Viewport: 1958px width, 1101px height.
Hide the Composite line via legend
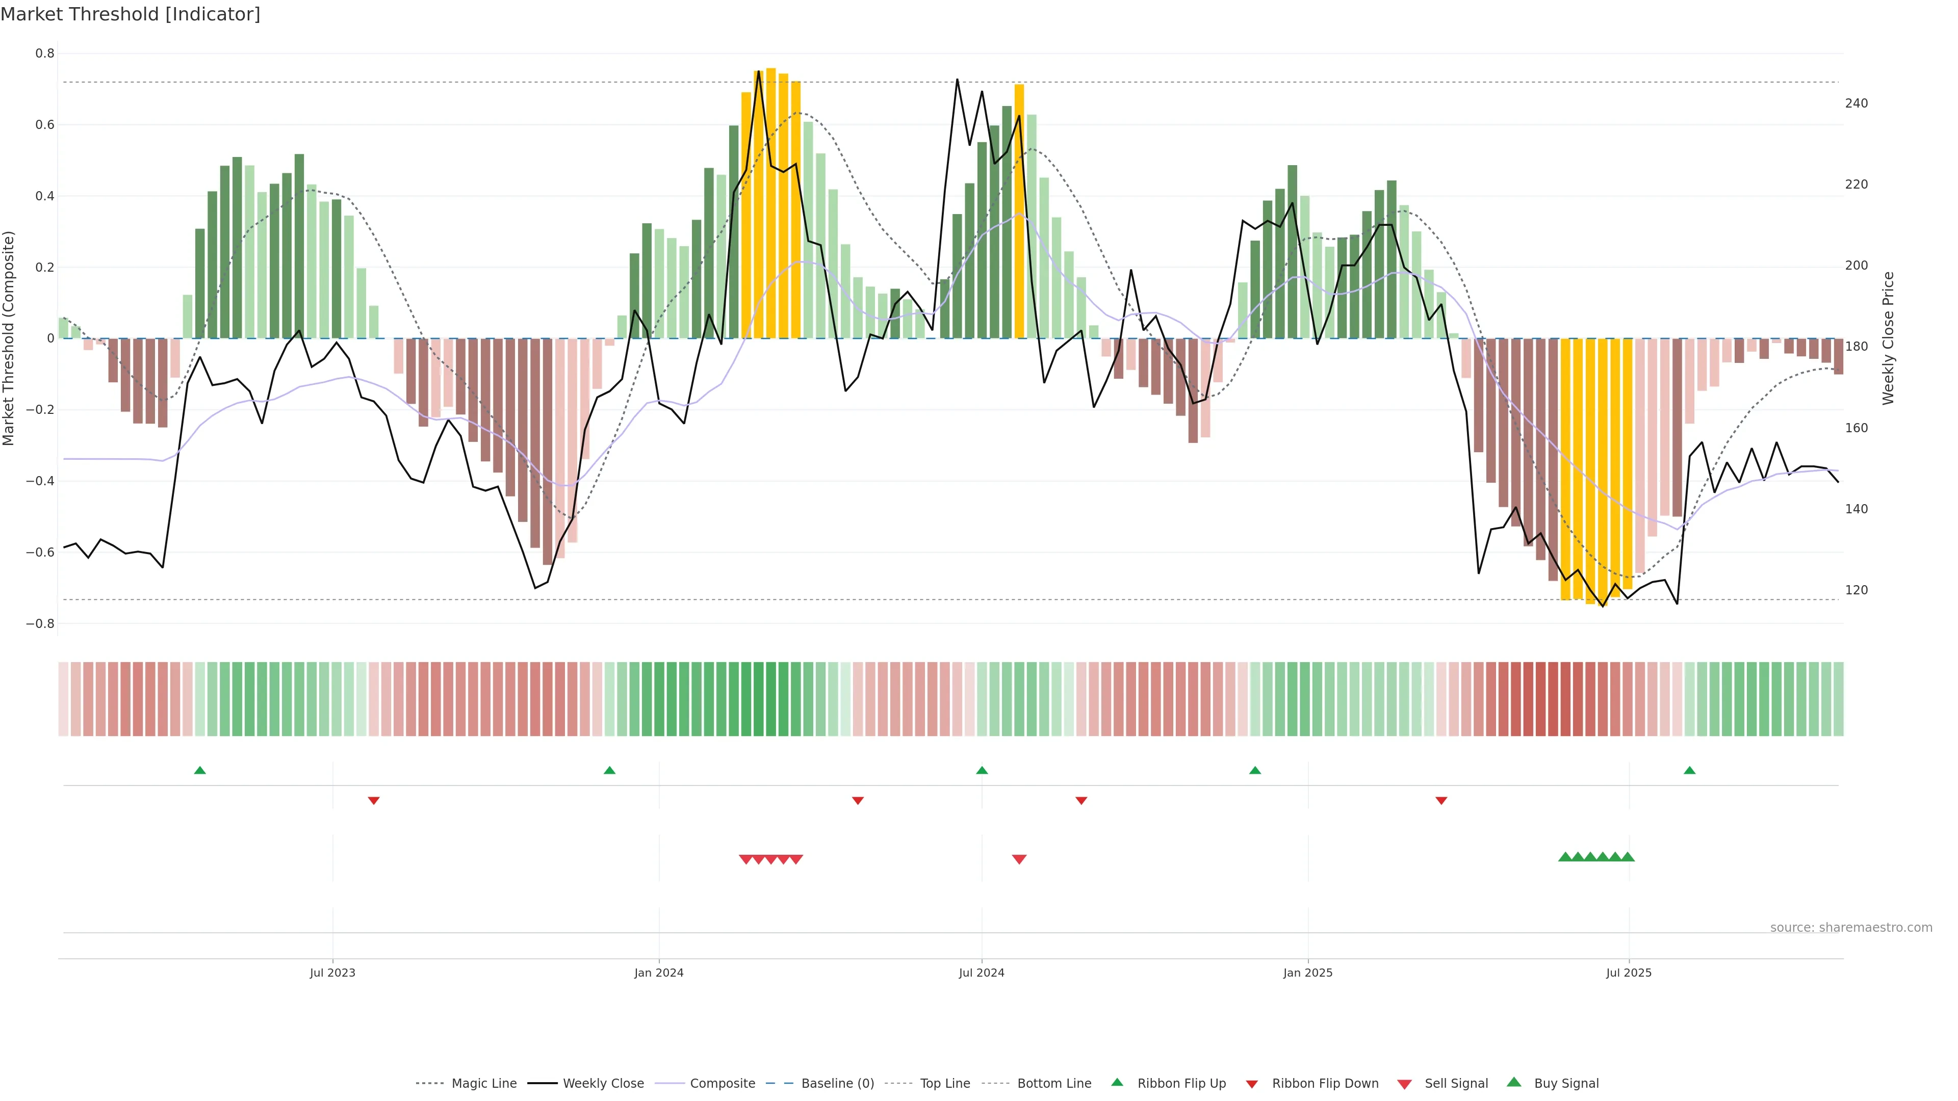coord(722,1083)
